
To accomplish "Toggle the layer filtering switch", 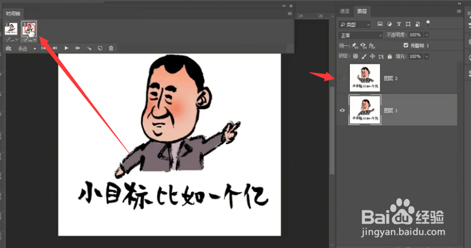I will click(x=428, y=23).
